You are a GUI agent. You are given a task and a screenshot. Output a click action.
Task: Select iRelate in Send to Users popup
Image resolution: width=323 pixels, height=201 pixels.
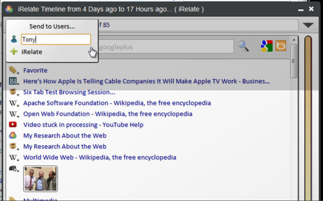pos(32,52)
